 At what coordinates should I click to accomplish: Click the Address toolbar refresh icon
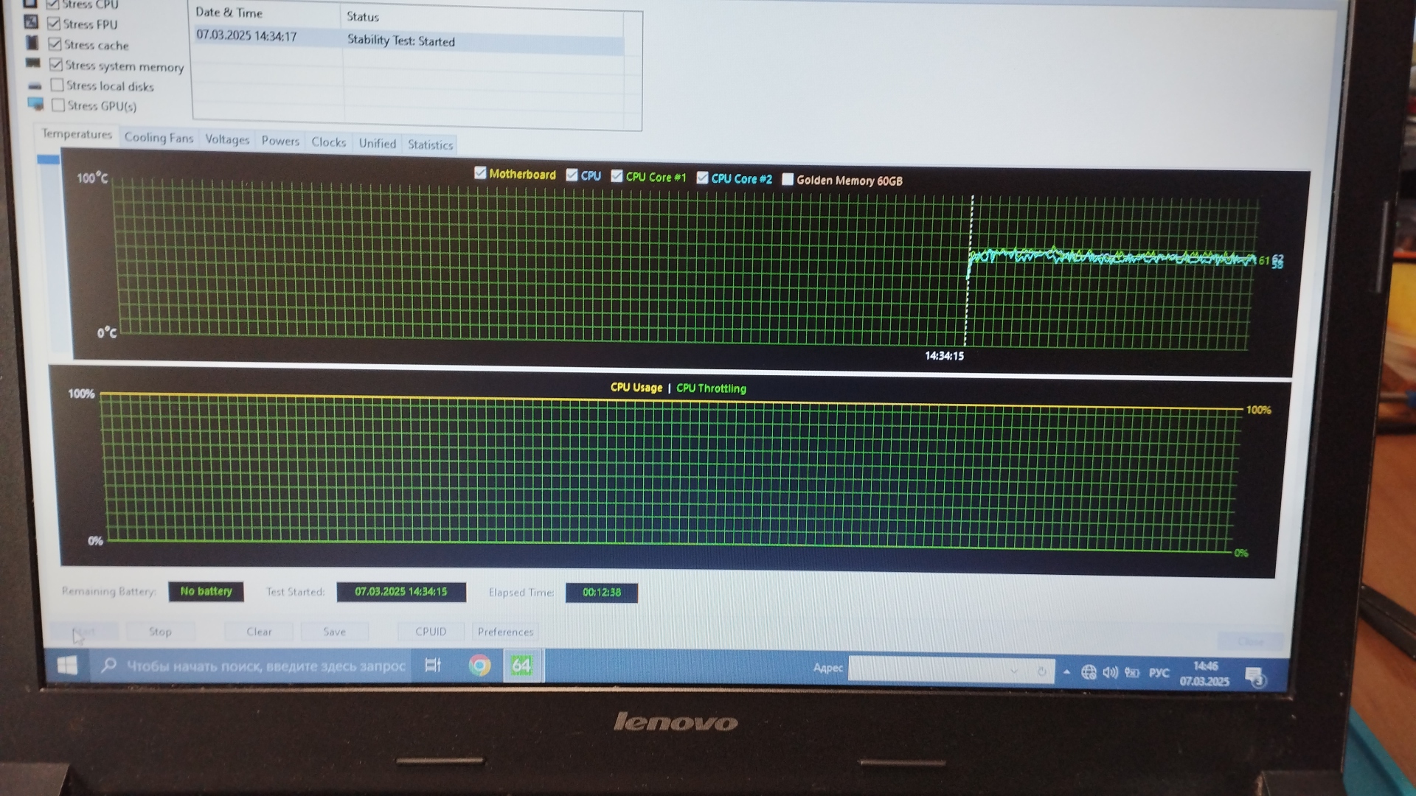[x=1041, y=671]
